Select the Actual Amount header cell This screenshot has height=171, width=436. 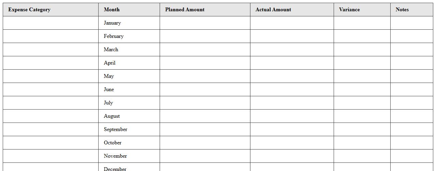292,10
